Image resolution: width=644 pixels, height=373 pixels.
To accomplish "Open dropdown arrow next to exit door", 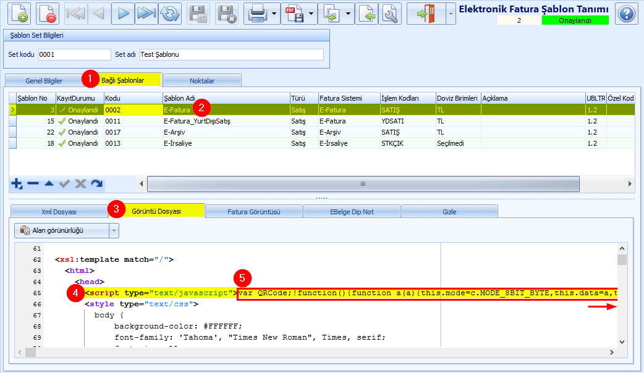I will tap(451, 14).
